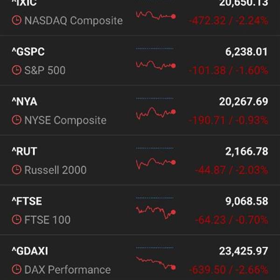Screen dimensions: 280x280
Task: View the Russell 2000 mini chart
Action: (156, 163)
